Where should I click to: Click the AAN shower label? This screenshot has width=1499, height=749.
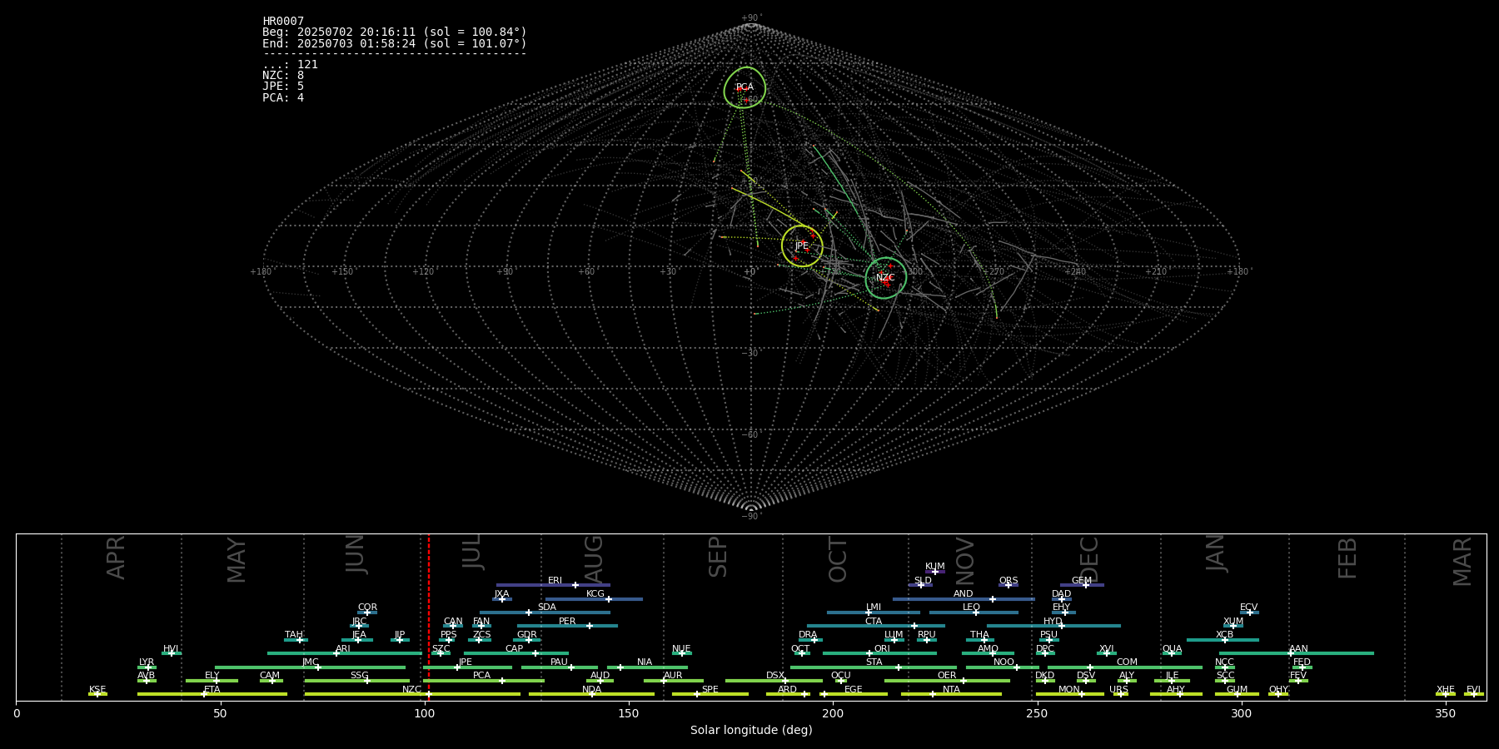[1298, 649]
